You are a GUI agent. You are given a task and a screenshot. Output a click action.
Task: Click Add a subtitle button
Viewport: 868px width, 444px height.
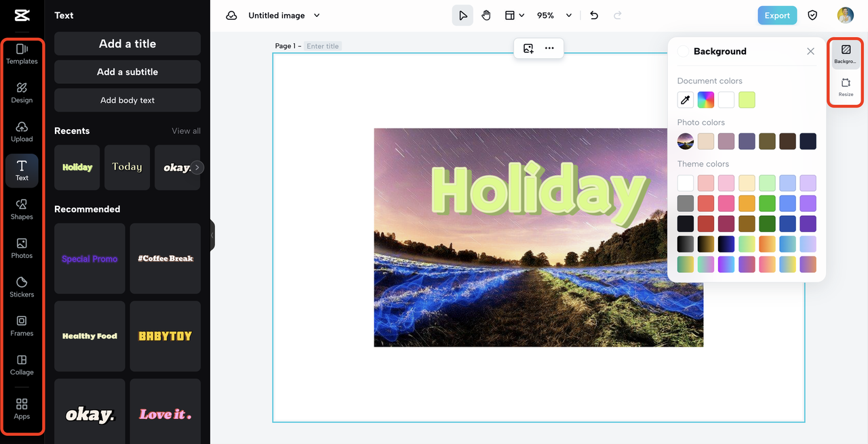coord(127,72)
